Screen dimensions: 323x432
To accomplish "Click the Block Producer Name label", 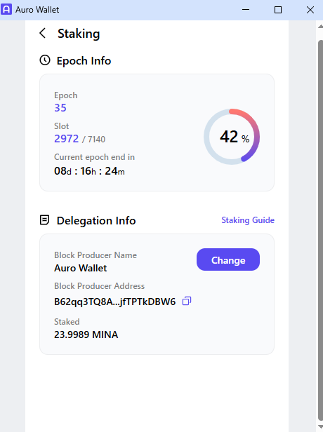I will 95,255.
